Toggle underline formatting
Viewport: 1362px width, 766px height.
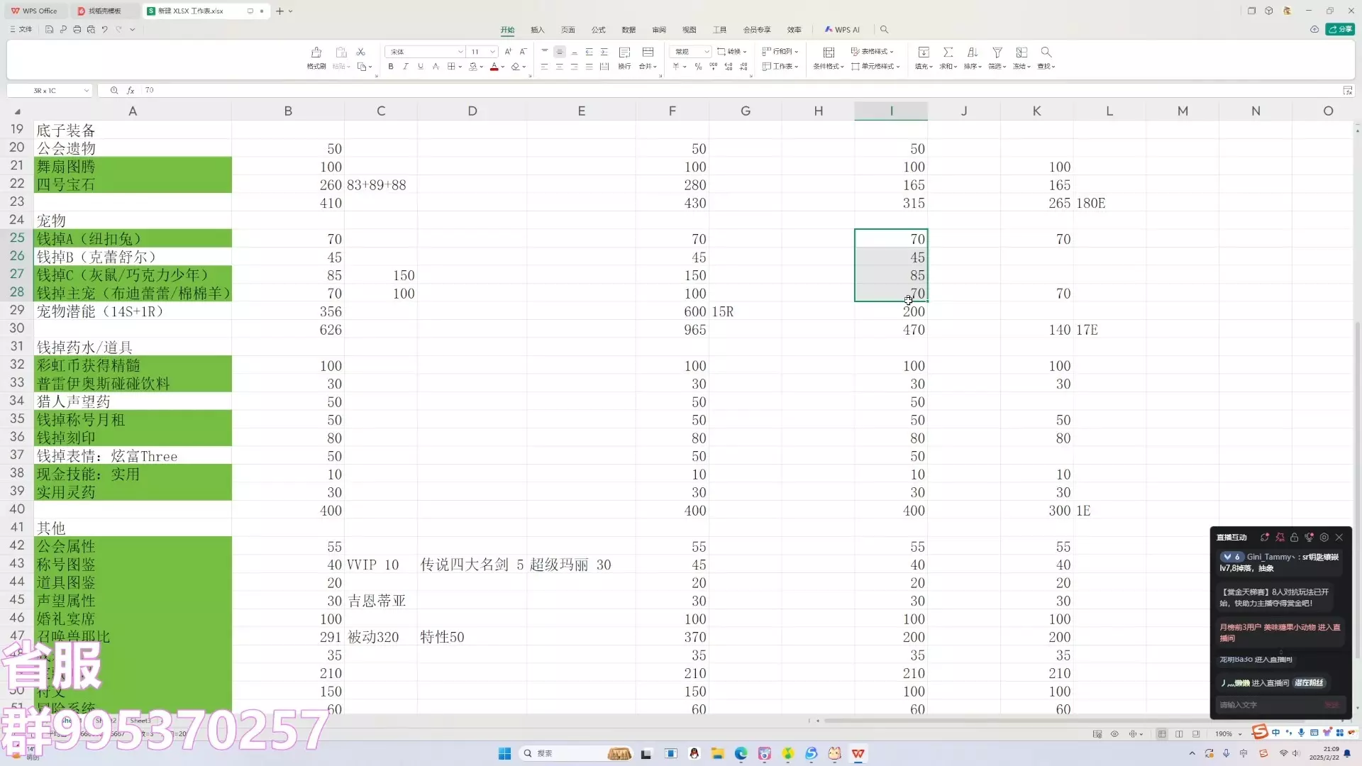point(420,67)
